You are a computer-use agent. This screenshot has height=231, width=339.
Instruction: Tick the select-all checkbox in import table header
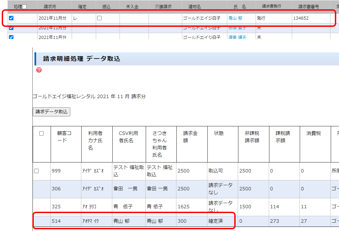tap(42, 134)
